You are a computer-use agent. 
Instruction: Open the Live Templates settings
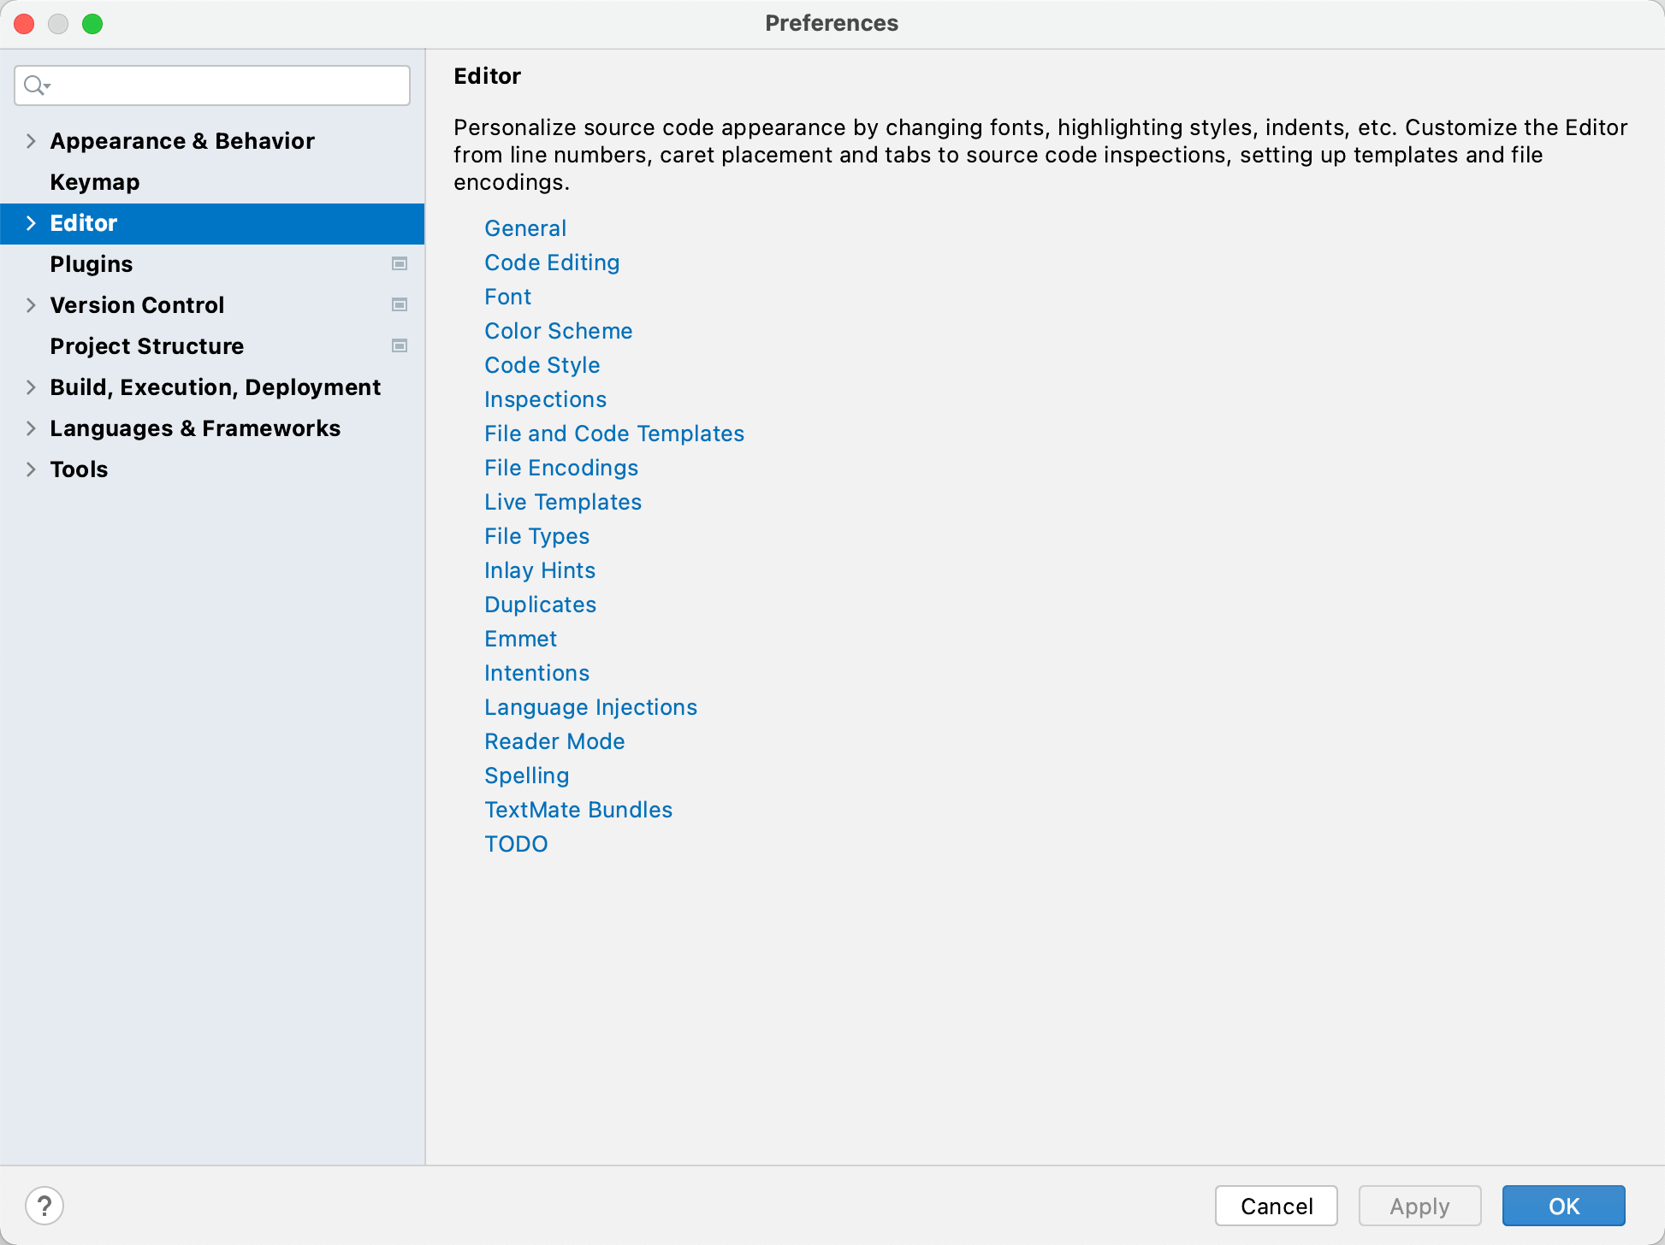pyautogui.click(x=562, y=502)
